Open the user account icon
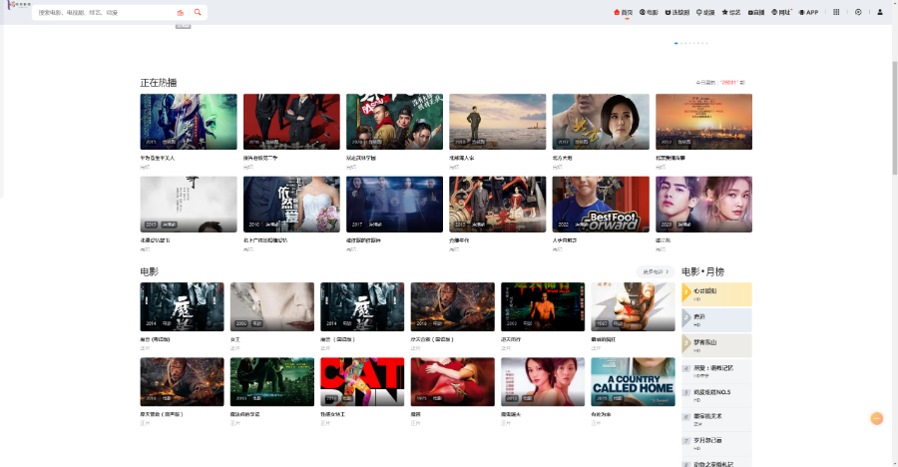 [880, 12]
